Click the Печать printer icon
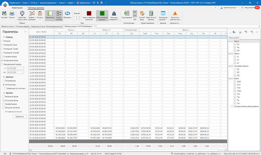The height and width of the screenshot is (155, 261). tap(12, 14)
